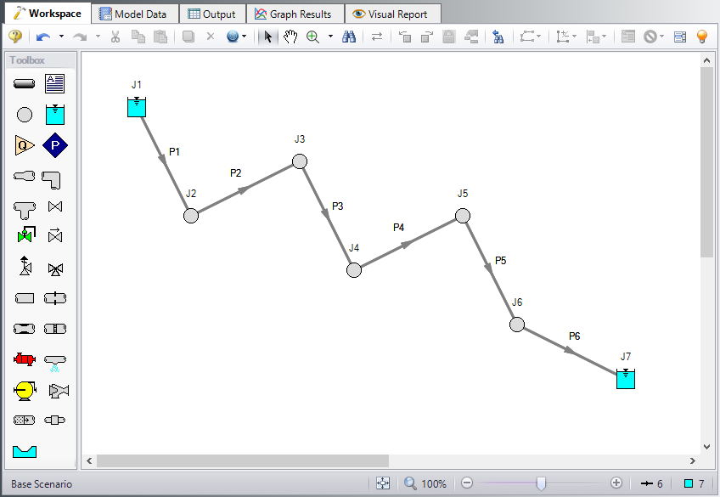Click the Base Scenario label
The image size is (720, 497).
(x=39, y=483)
